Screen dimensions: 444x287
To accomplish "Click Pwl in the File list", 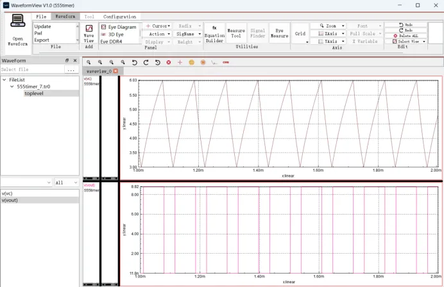I will click(x=38, y=33).
